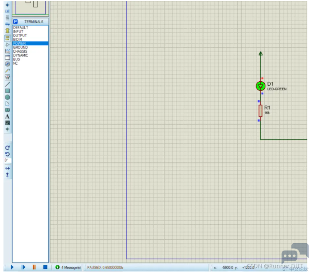Activate the Buses mode tool
The height and width of the screenshot is (275, 312).
click(x=7, y=24)
